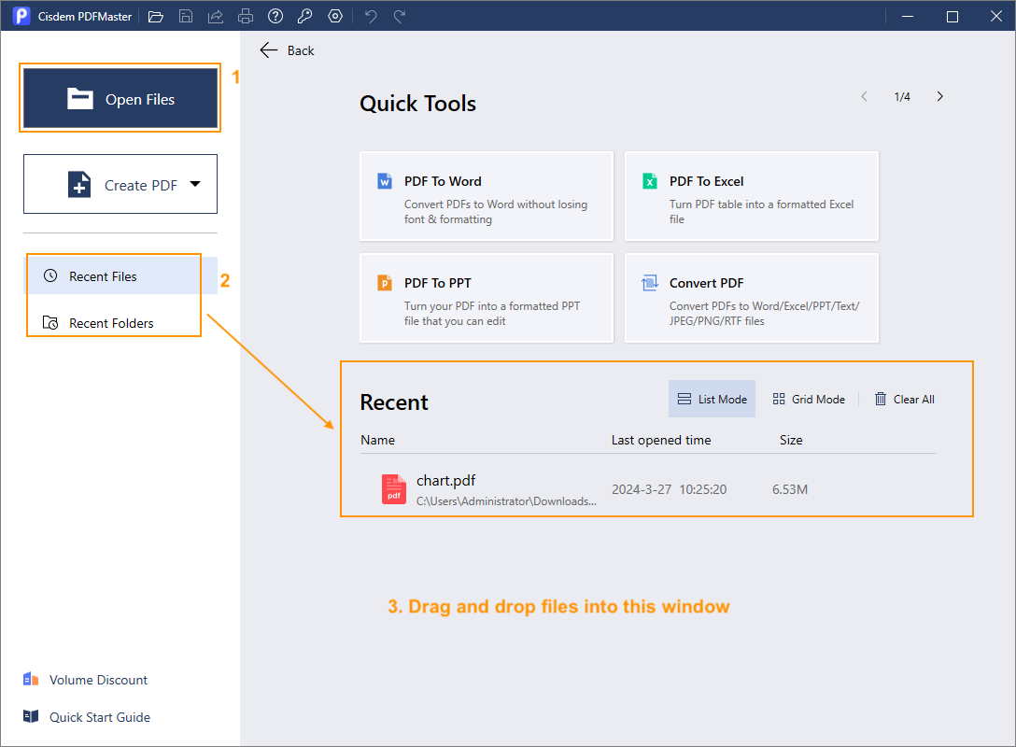The image size is (1016, 747).
Task: Switch recent files to Grid Mode
Action: 809,399
